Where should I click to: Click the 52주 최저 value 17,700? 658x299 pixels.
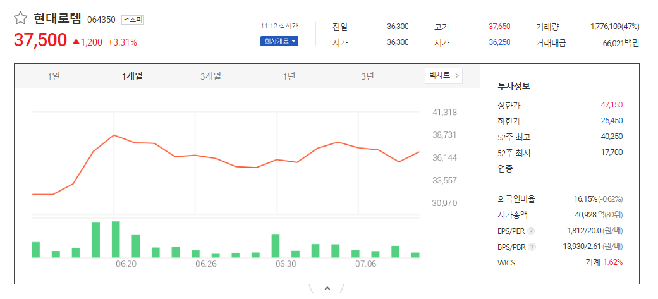(612, 152)
